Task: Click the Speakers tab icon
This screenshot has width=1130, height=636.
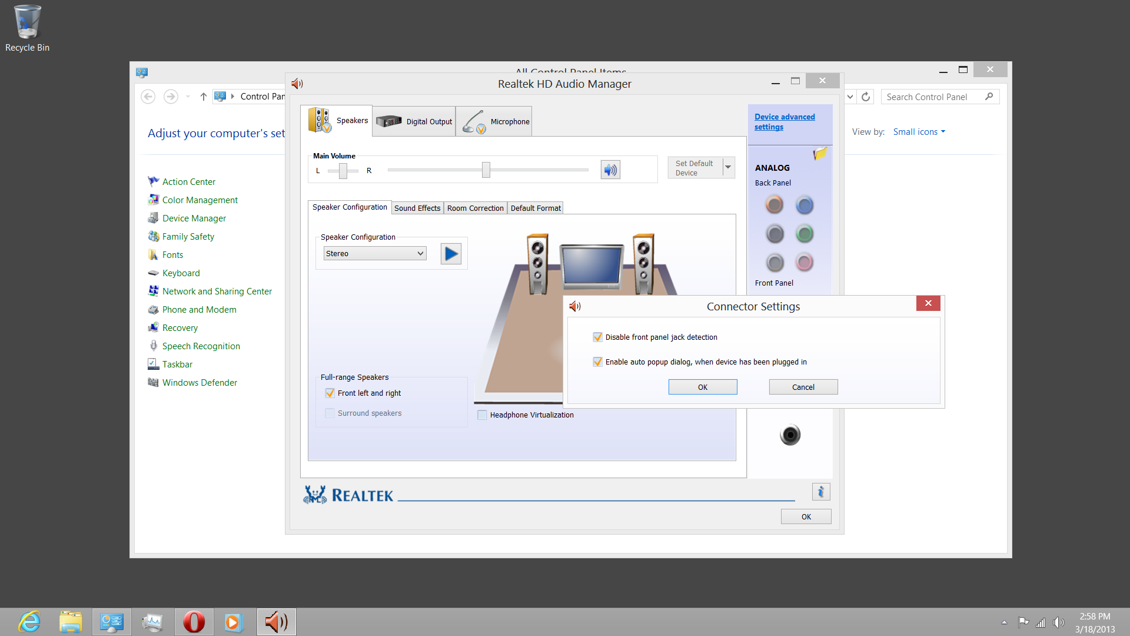Action: point(321,120)
